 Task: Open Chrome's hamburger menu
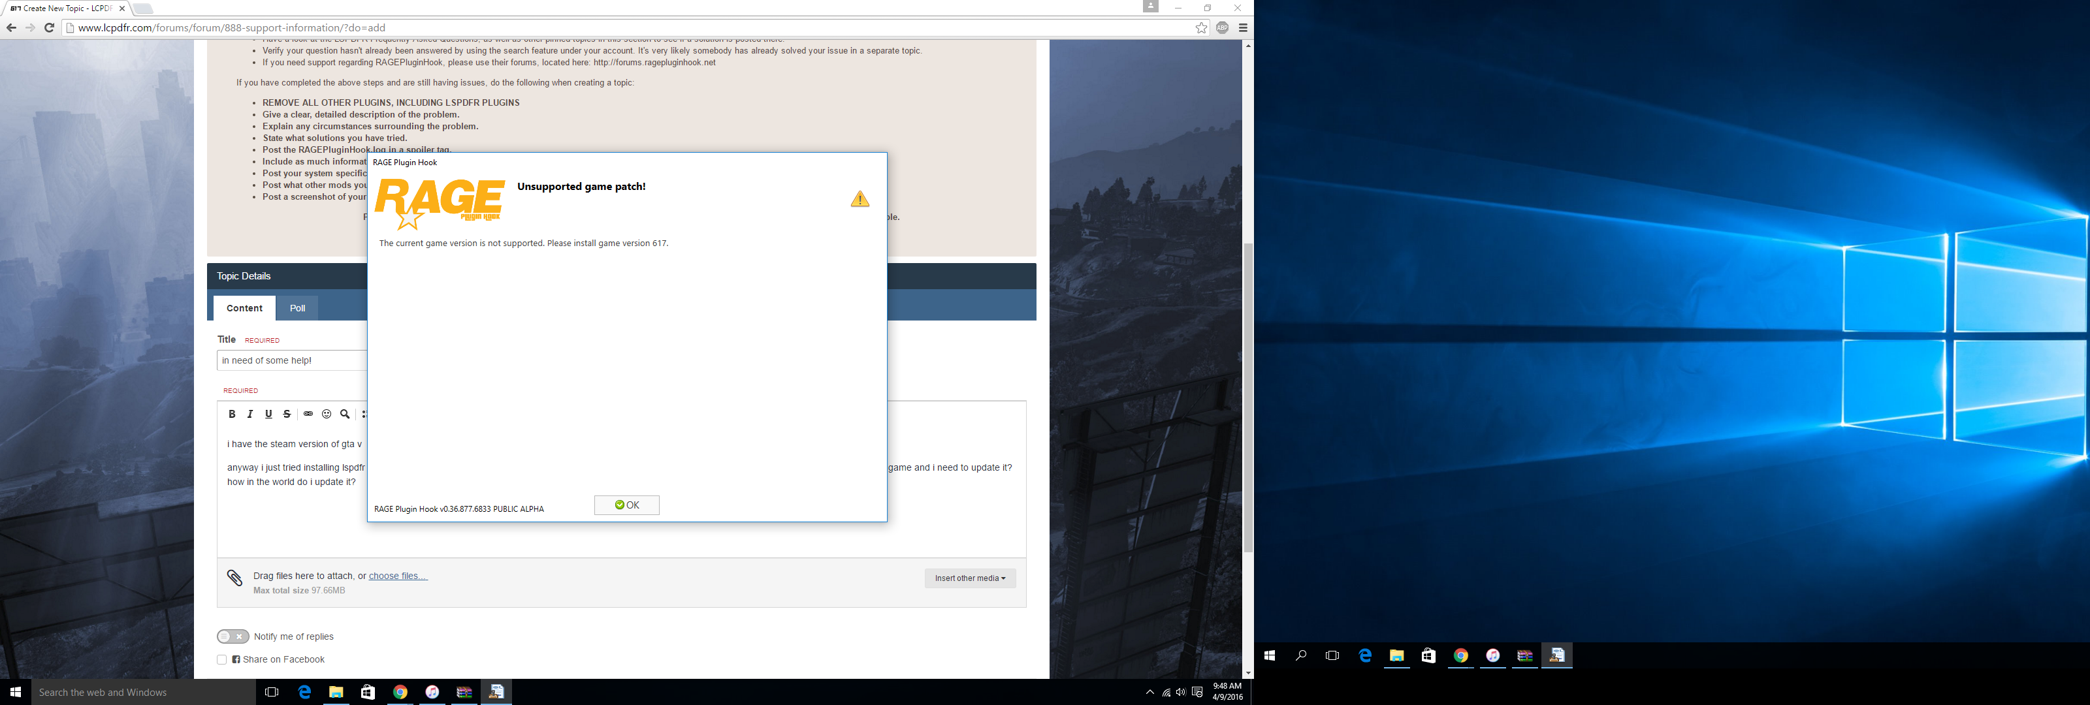(1243, 27)
